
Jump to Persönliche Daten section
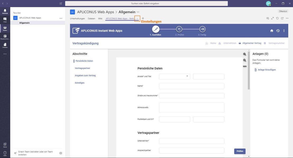pyautogui.click(x=84, y=61)
